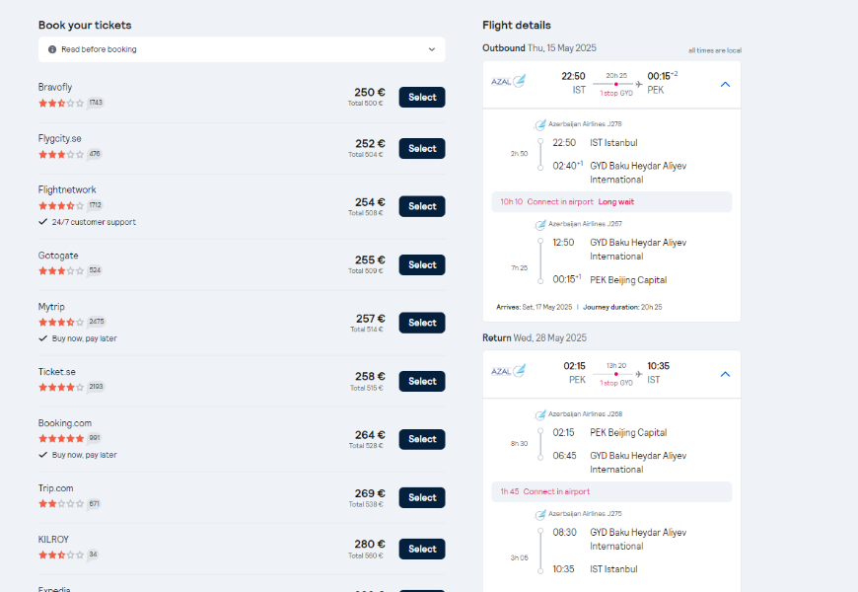Click the Azerbaijan Airlines J268 flight icon
This screenshot has height=592, width=858.
[540, 414]
